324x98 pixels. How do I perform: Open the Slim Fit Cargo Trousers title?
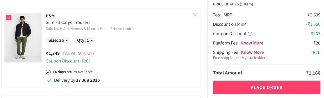point(68,22)
